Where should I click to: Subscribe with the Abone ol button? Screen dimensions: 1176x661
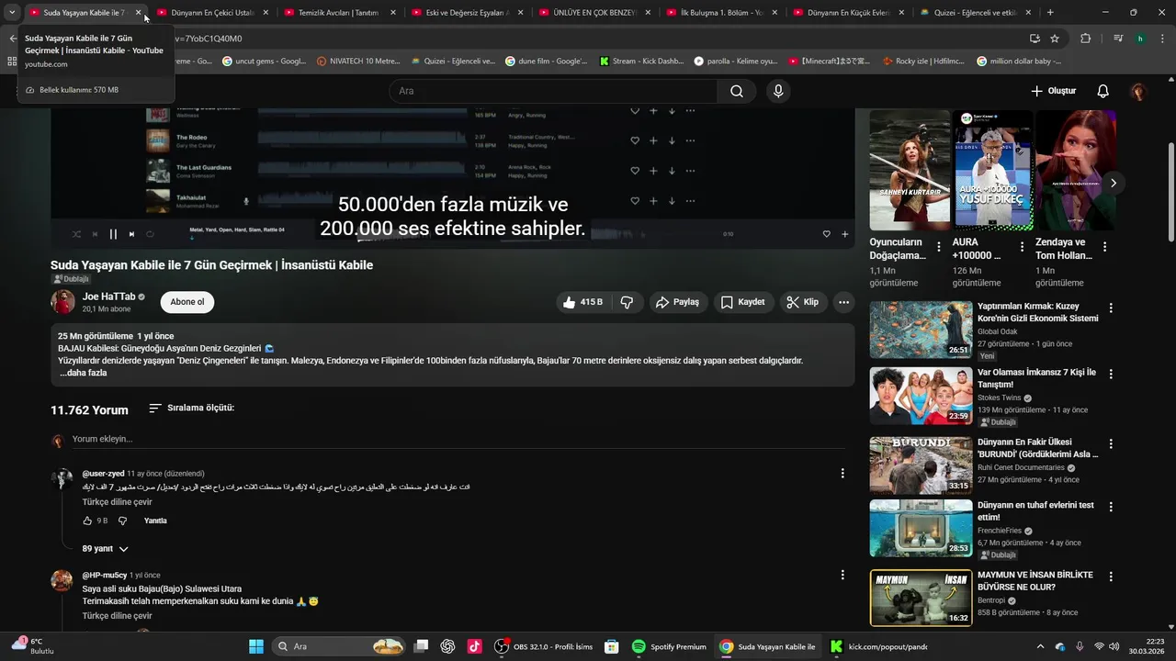187,302
